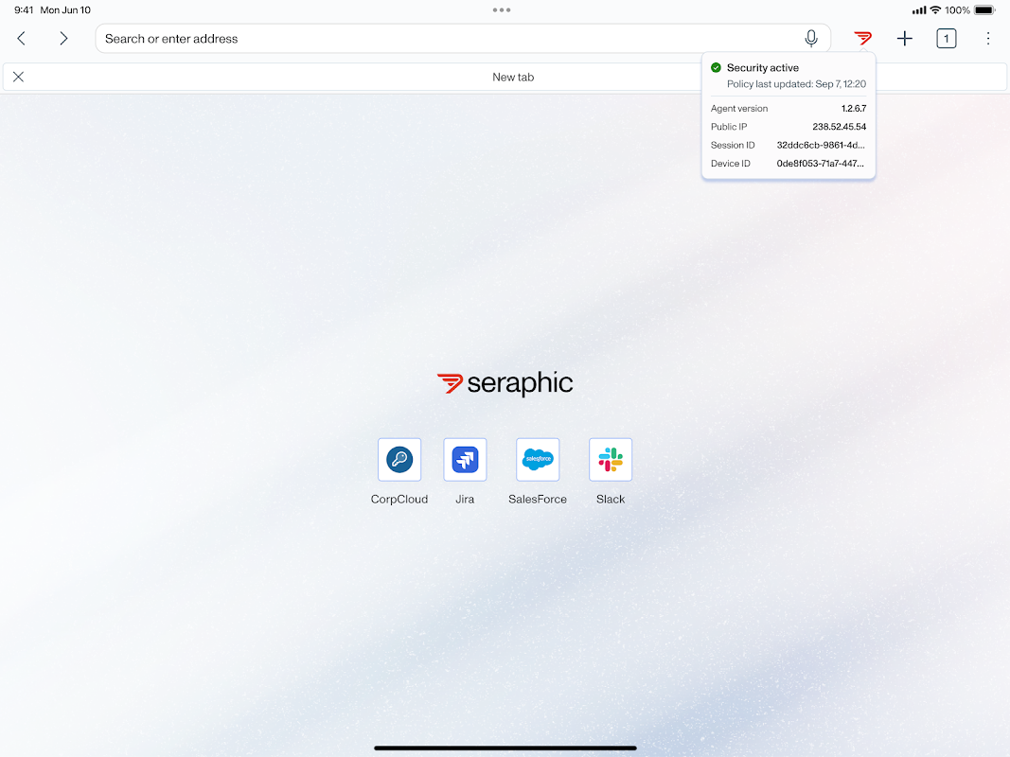Select the agent version value 1.2.6.7
Image resolution: width=1010 pixels, height=757 pixels.
coord(854,108)
